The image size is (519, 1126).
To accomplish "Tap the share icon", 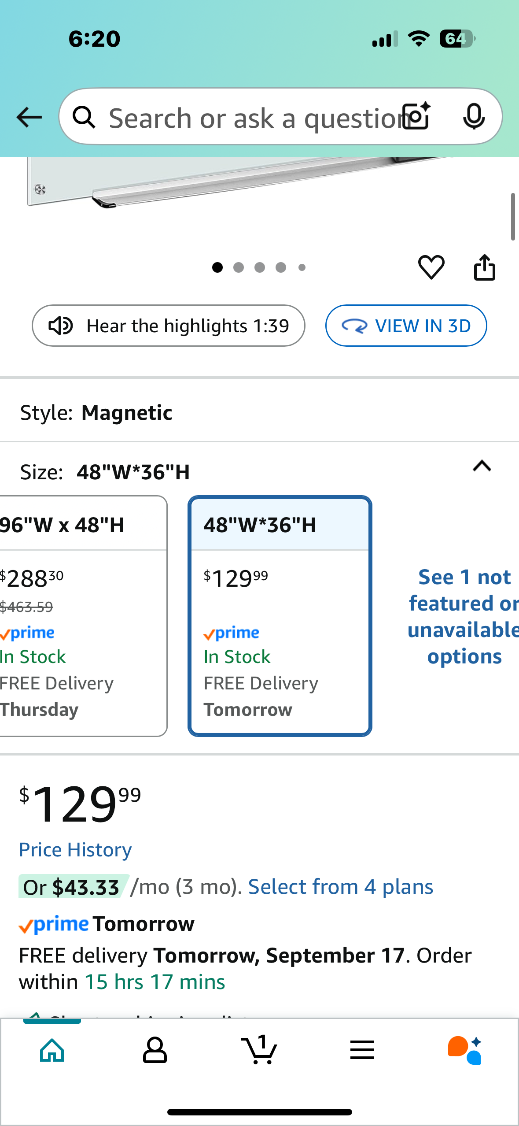I will click(x=484, y=267).
